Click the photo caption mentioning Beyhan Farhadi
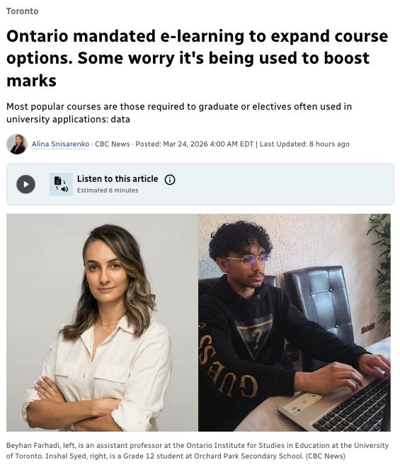Screen dimensions: 400x467 (x=198, y=451)
